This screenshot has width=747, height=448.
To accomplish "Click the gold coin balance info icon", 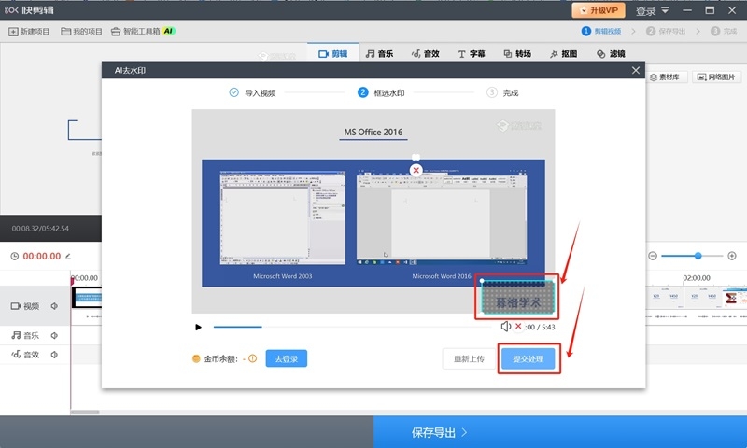I will click(x=252, y=358).
